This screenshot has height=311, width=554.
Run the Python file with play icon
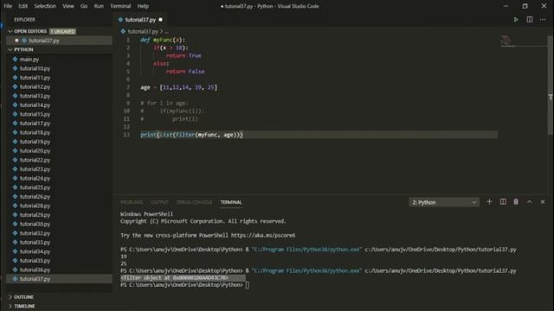coord(516,20)
